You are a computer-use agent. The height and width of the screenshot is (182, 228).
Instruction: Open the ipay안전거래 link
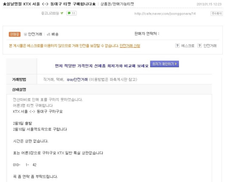pyautogui.click(x=77, y=79)
